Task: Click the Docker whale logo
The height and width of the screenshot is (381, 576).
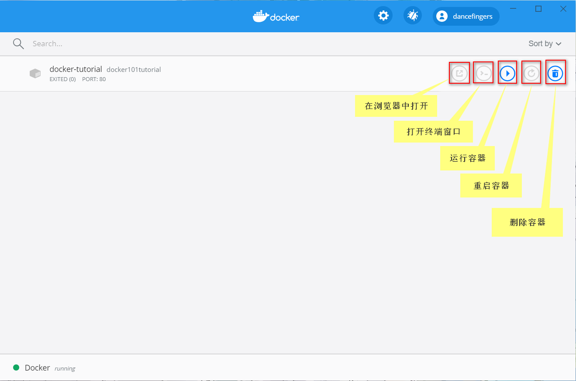Action: (x=276, y=17)
